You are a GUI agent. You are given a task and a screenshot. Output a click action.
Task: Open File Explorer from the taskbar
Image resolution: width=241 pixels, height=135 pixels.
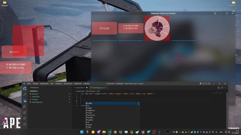tap(104, 132)
